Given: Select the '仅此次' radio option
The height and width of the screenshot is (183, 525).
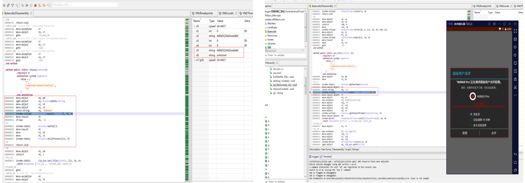Looking at the screenshot, I should [x=471, y=114].
